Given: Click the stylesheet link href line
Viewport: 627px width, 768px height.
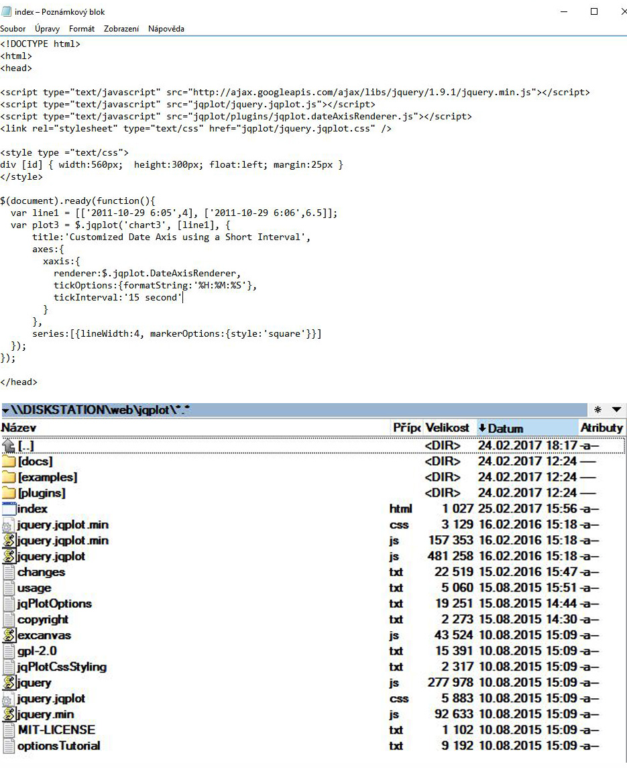Looking at the screenshot, I should point(196,129).
